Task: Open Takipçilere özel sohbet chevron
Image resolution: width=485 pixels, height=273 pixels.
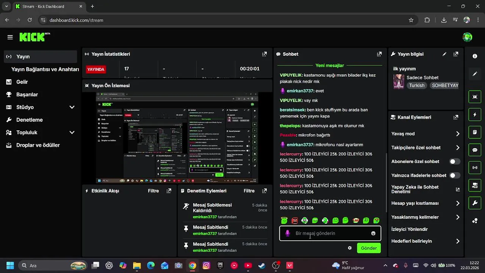Action: 458,148
